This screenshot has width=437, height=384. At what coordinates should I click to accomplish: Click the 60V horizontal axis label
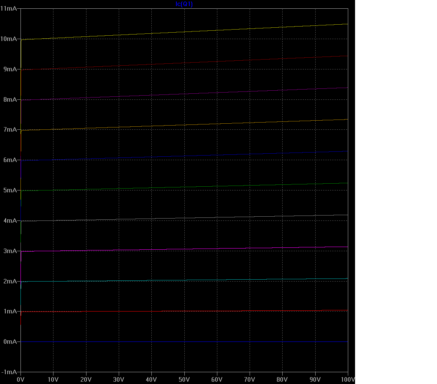(217, 379)
